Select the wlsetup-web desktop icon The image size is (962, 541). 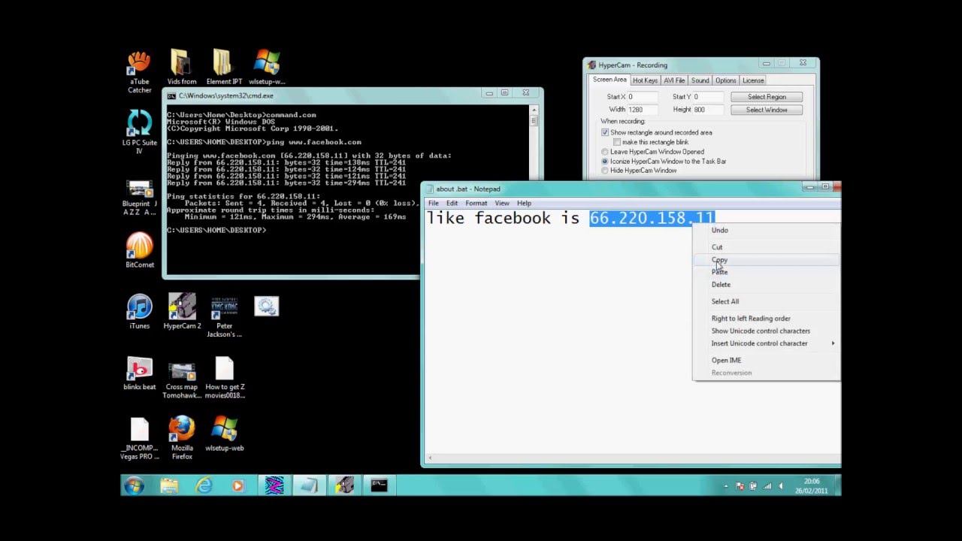click(224, 434)
